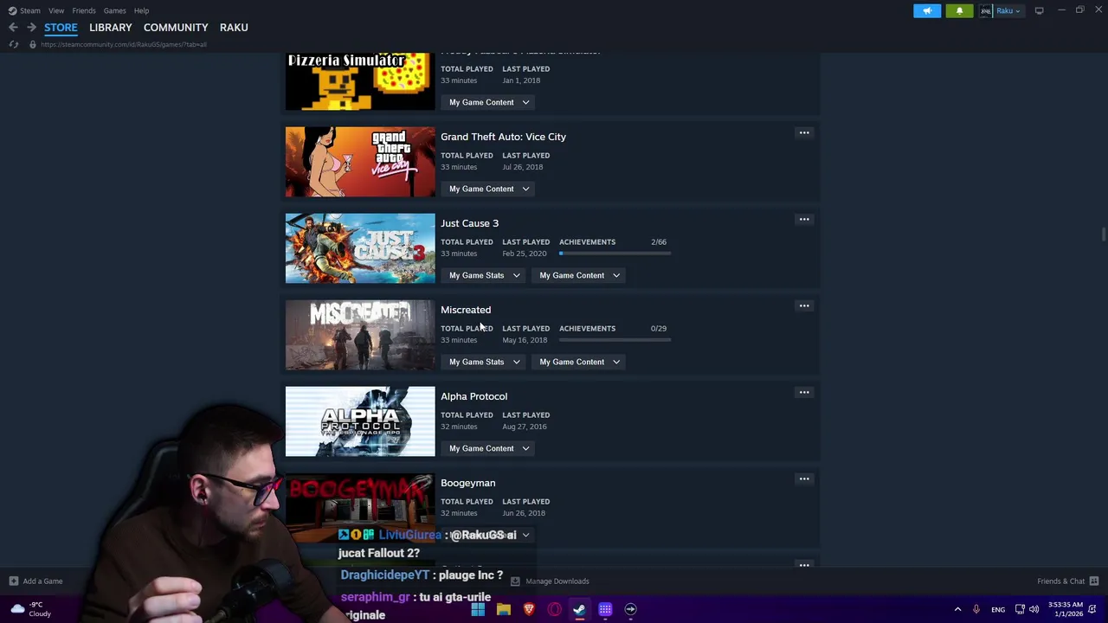Click the page vertical scrollbar thumb
Screen dimensions: 1108x623
coord(1103,234)
